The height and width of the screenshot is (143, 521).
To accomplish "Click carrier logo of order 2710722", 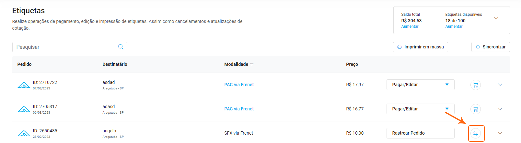I will tap(24, 85).
